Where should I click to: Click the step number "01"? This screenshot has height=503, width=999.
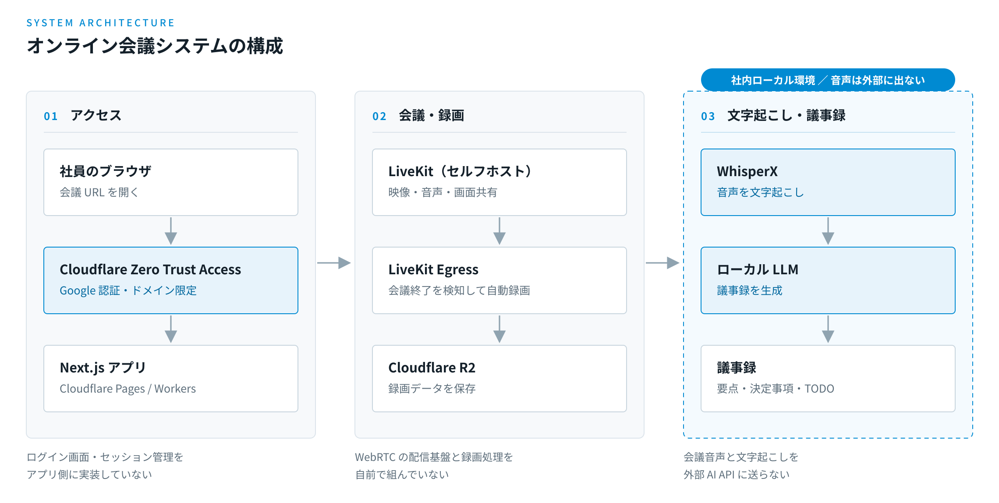pyautogui.click(x=51, y=116)
